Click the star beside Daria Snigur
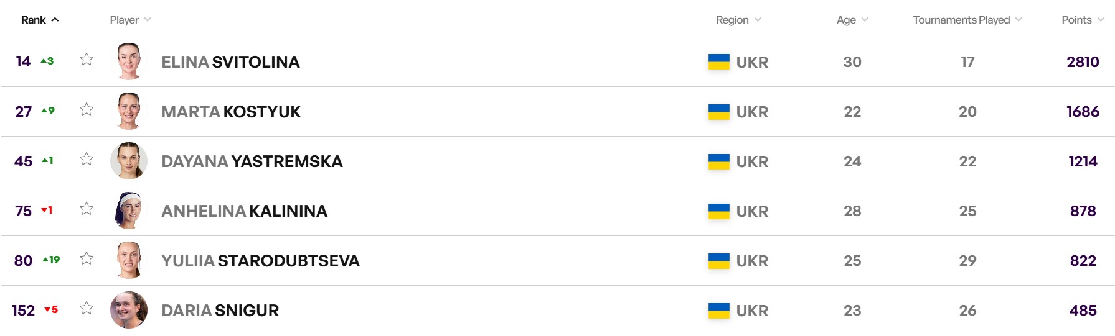1115x336 pixels. click(87, 308)
